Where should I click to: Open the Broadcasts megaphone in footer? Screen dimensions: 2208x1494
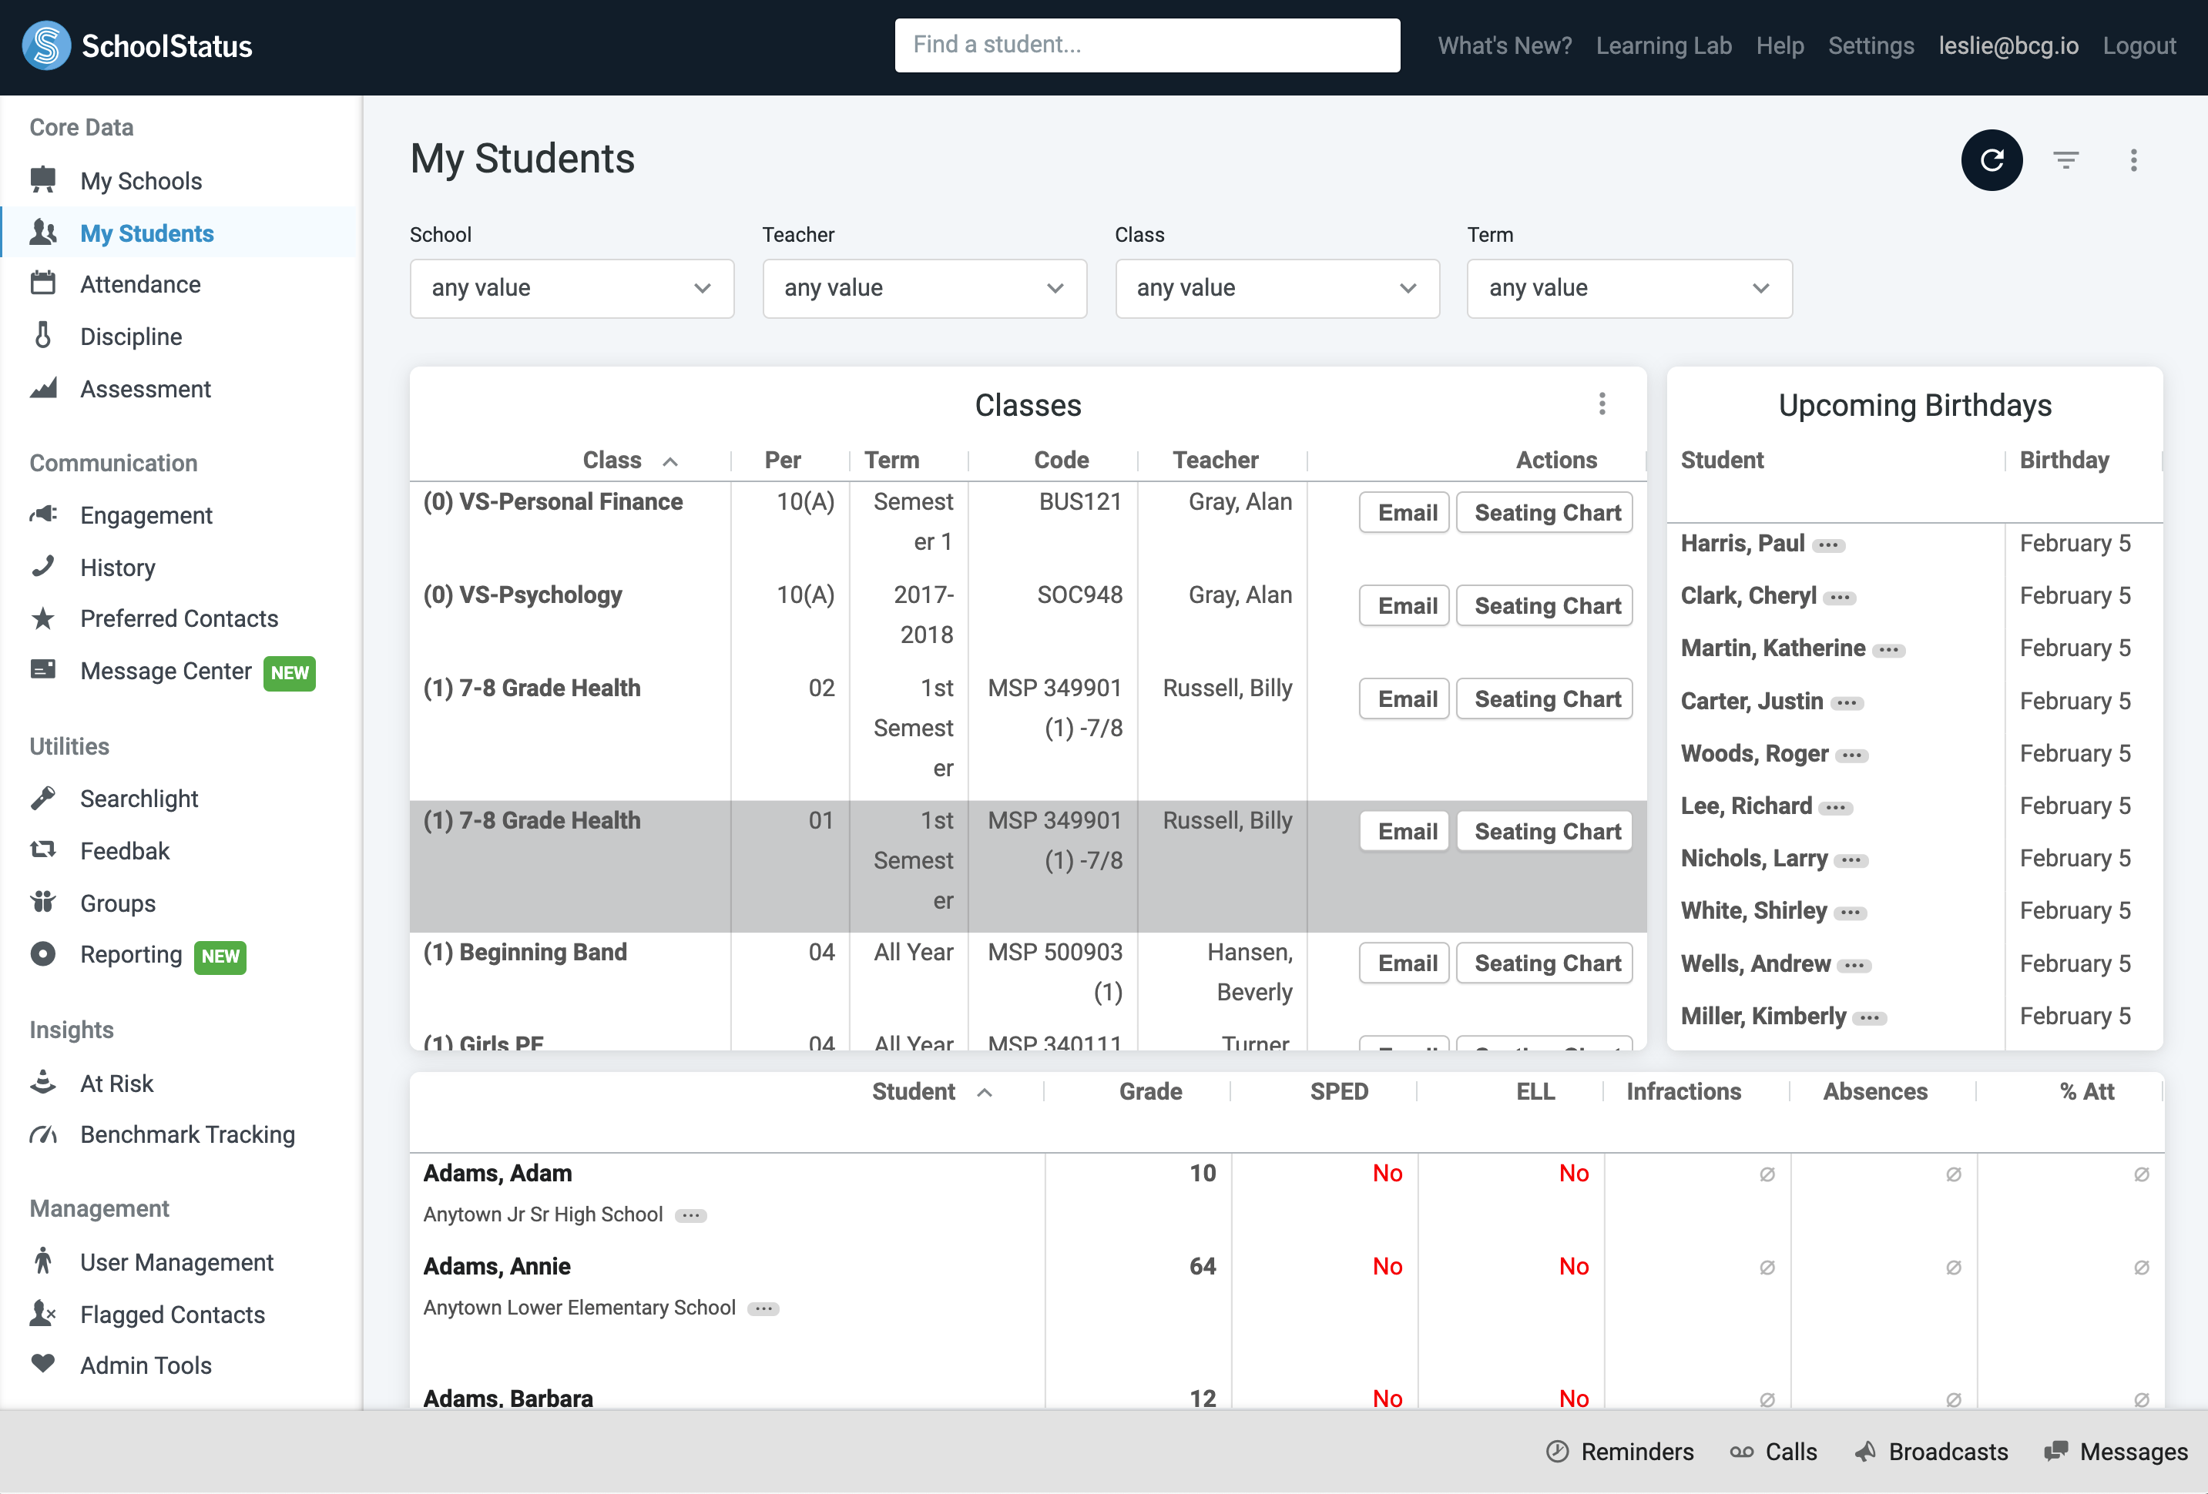click(1865, 1452)
